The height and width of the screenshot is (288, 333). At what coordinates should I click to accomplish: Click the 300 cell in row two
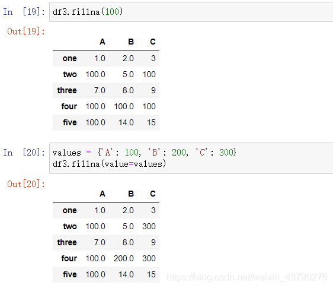[149, 226]
